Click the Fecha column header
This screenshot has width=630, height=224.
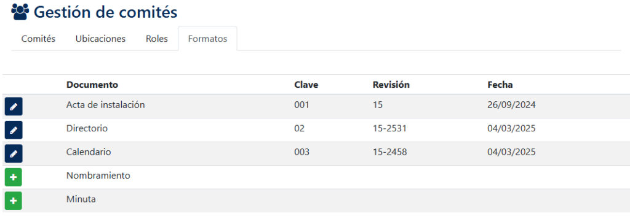[500, 85]
